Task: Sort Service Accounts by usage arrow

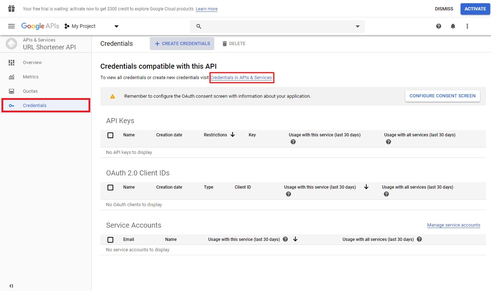Action: click(x=295, y=239)
